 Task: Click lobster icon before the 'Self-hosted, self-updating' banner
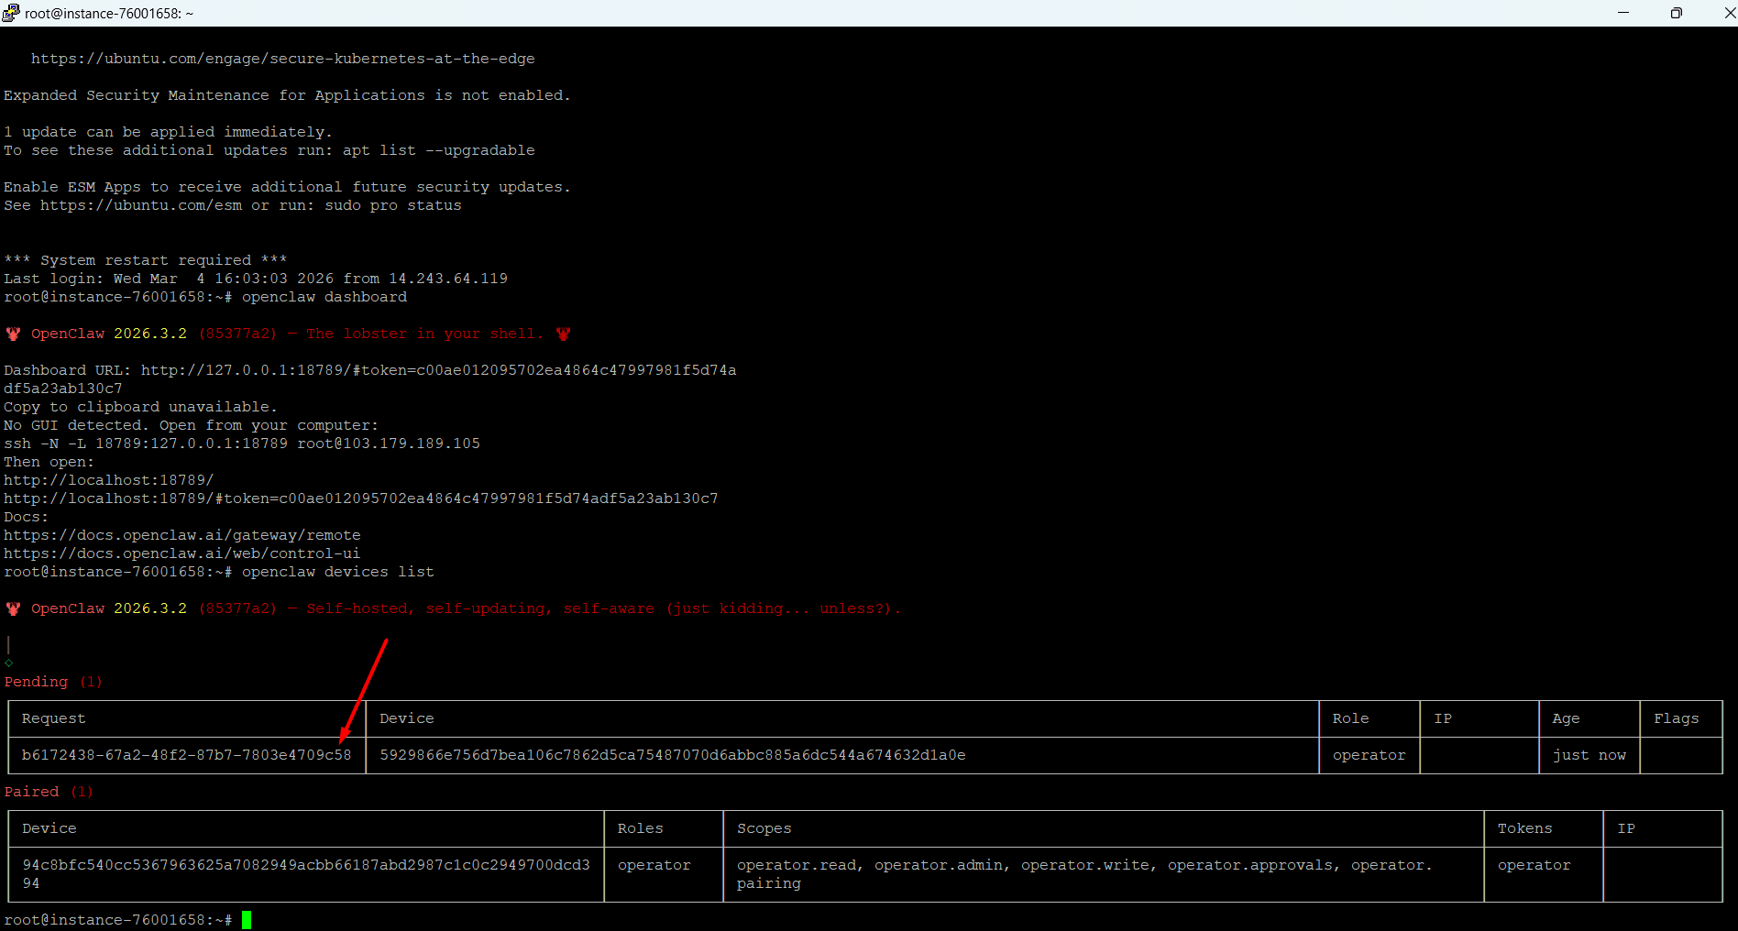(13, 608)
